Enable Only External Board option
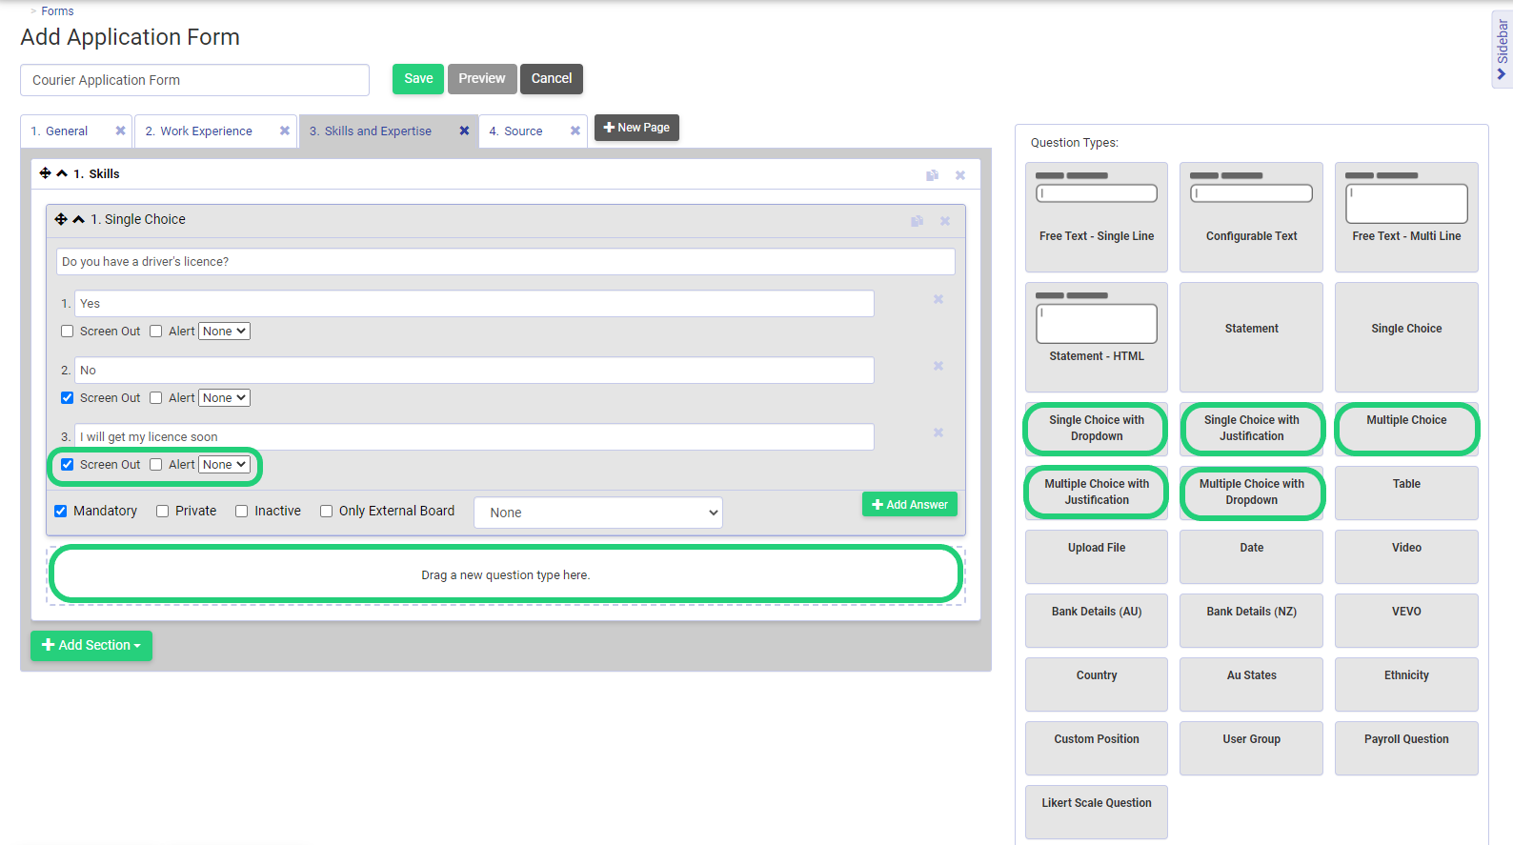Viewport: 1513px width, 845px height. coord(327,512)
